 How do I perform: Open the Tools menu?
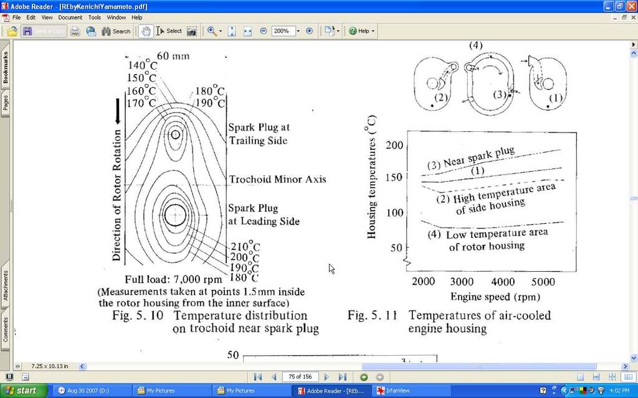point(95,17)
